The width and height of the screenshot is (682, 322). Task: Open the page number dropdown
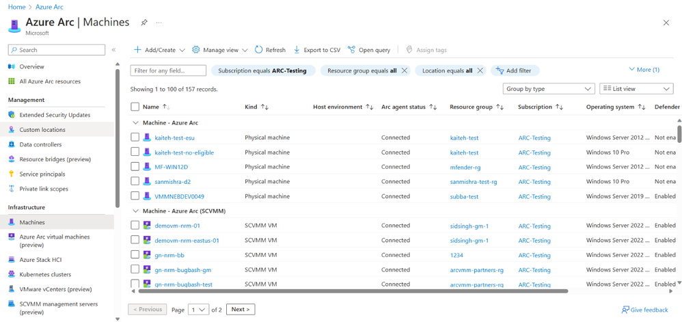click(x=199, y=310)
